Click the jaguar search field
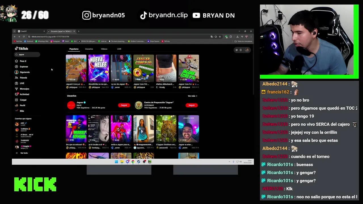 27,54
